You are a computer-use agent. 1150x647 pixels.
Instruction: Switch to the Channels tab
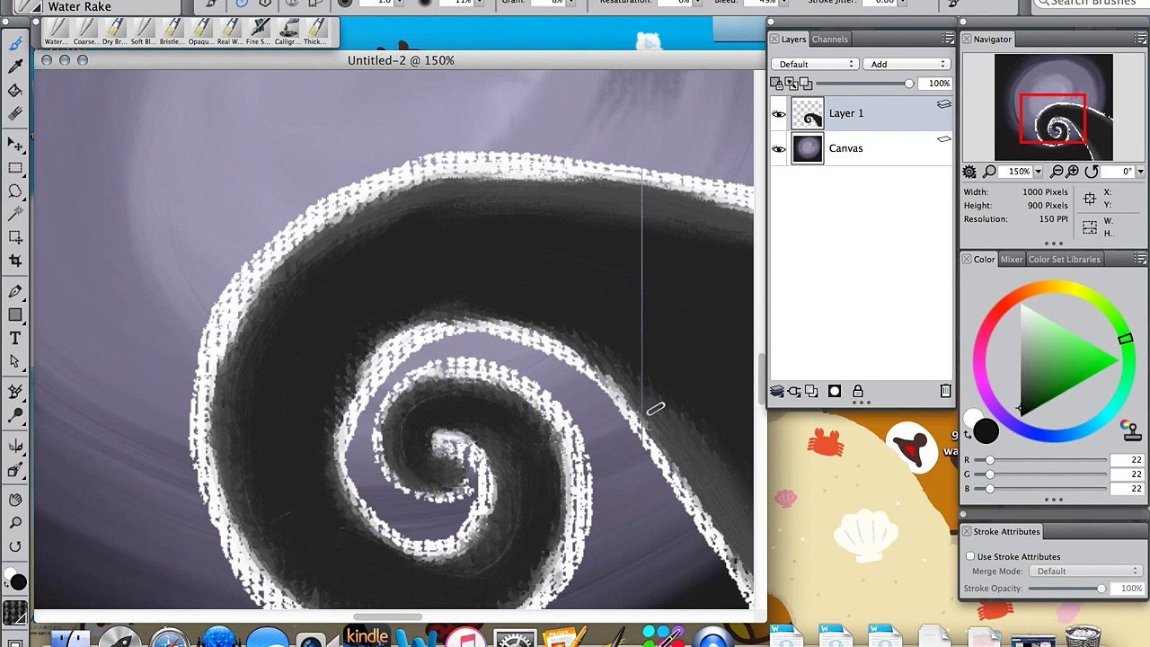(x=829, y=40)
